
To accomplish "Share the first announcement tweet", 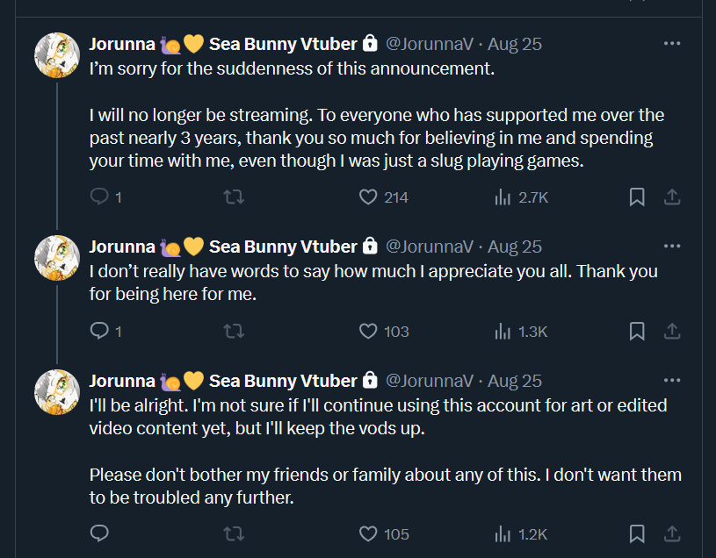I will pos(672,197).
